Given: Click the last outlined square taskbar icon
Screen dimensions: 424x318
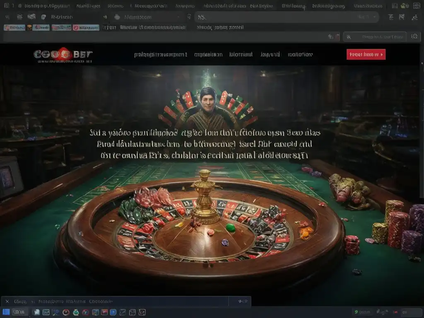Looking at the screenshot, I should [142, 312].
